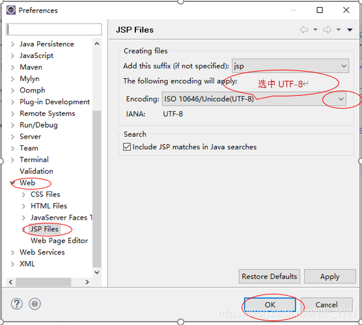Expand the CSS Files node
The height and width of the screenshot is (325, 362).
[x=23, y=195]
